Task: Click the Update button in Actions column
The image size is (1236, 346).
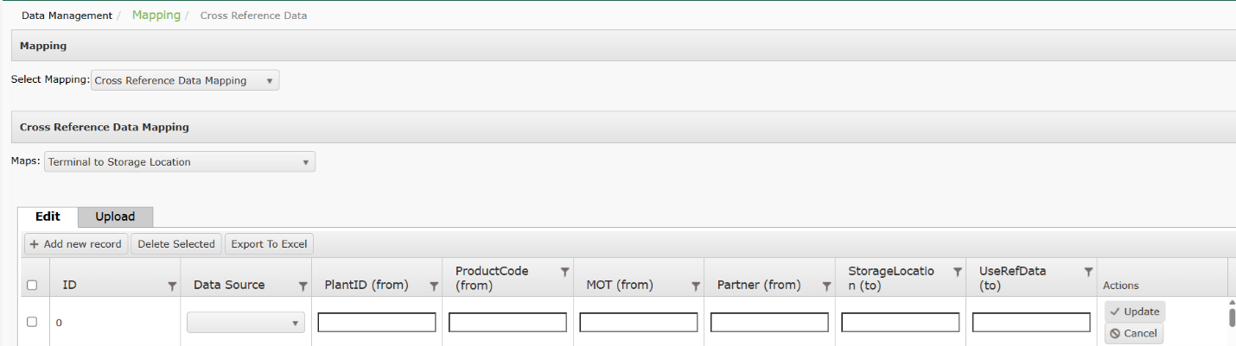Action: click(1134, 311)
